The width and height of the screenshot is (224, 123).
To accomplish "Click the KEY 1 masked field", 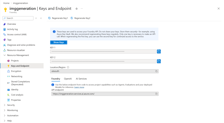I will (x=103, y=51).
